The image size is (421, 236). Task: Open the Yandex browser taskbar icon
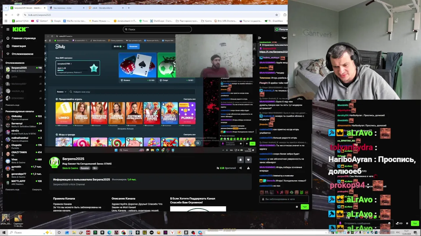tap(172, 233)
